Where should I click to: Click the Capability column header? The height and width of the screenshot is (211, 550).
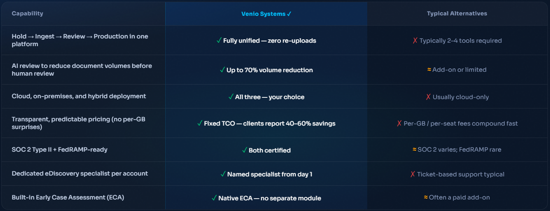(27, 14)
